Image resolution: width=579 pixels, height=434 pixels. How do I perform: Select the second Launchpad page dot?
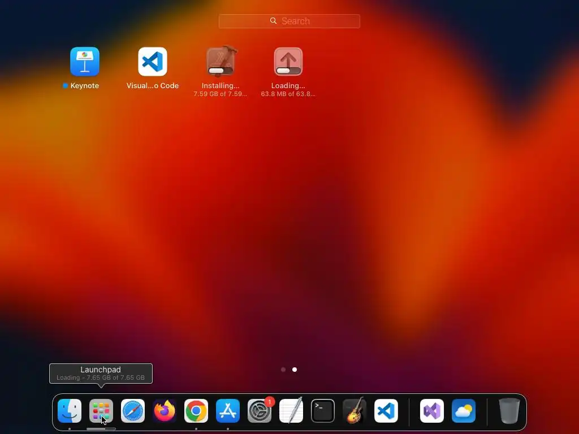tap(295, 370)
